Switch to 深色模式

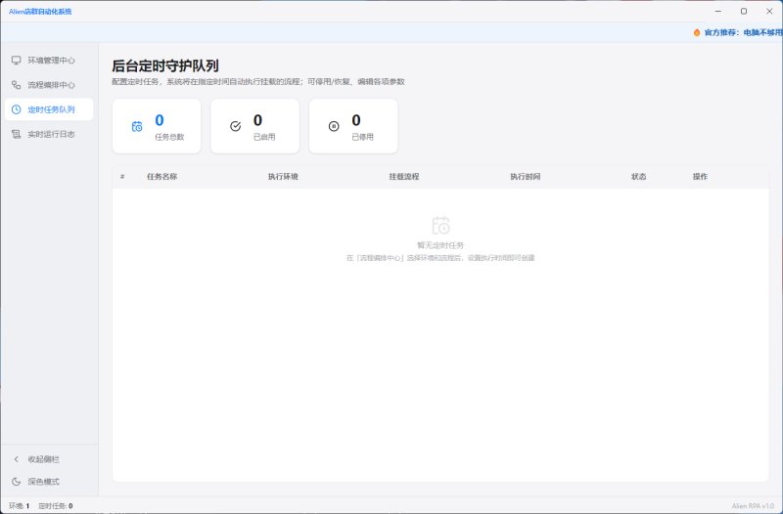pos(49,482)
